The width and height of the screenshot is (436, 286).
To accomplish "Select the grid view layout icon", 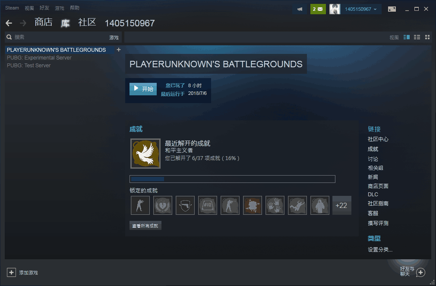I will 427,37.
